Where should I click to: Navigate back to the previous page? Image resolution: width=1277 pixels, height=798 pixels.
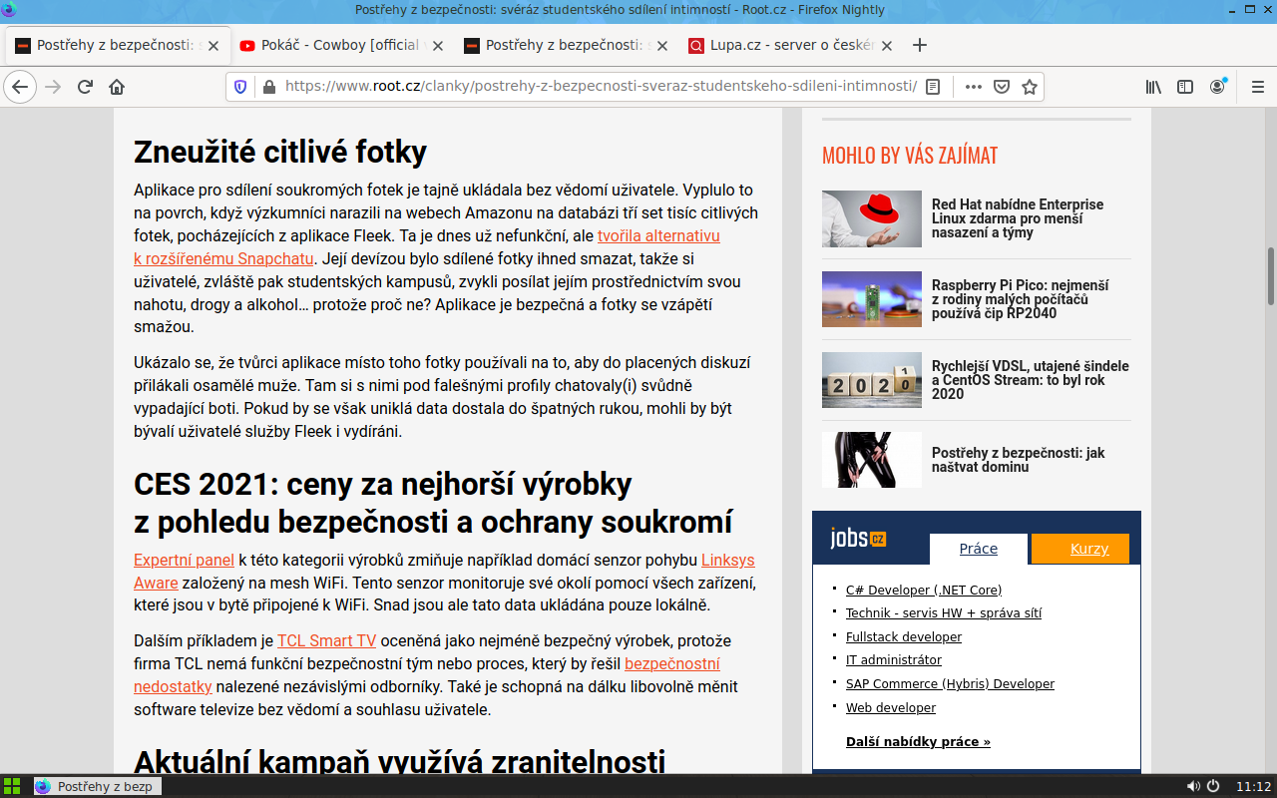point(19,87)
